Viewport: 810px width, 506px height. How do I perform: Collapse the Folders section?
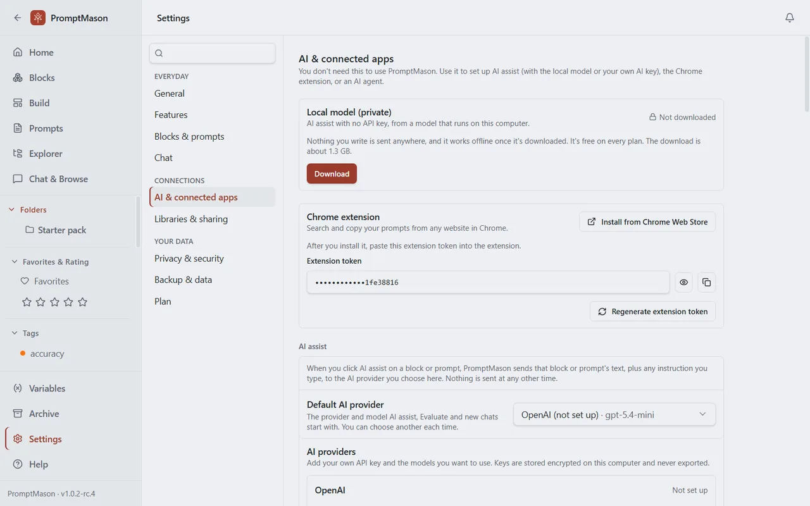(x=11, y=210)
